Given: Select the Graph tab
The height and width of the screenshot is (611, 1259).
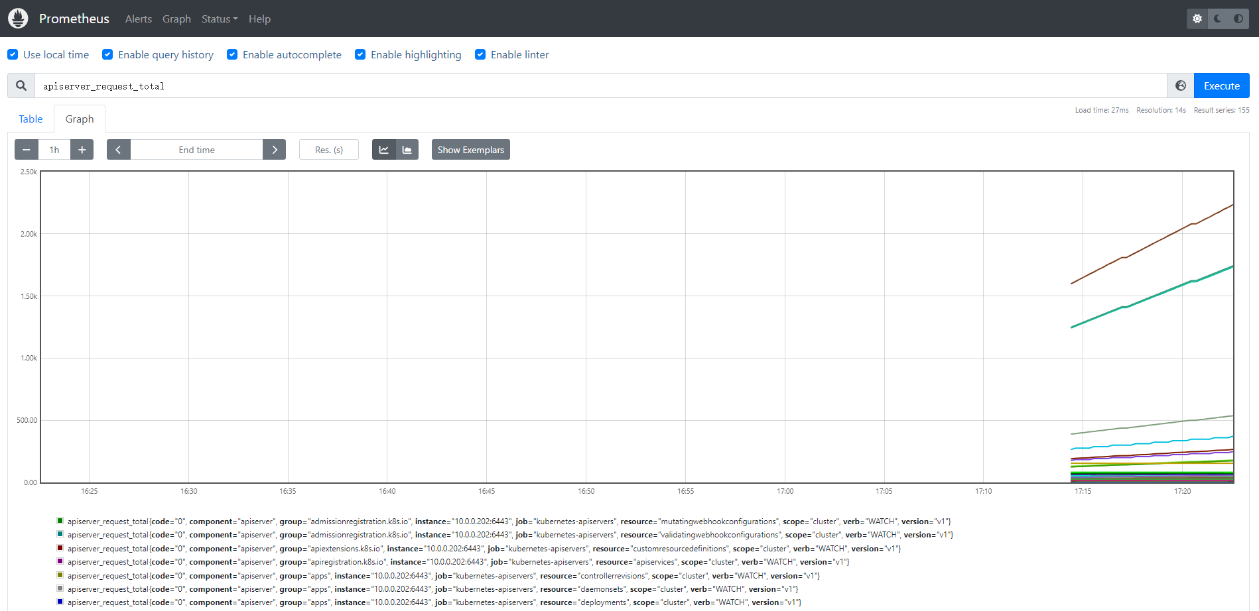Looking at the screenshot, I should pyautogui.click(x=80, y=119).
